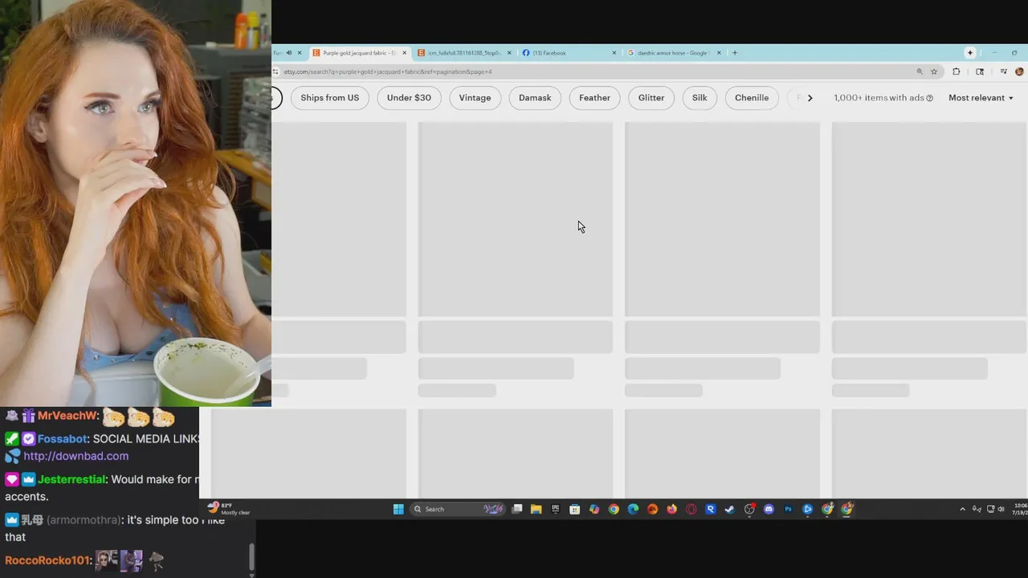This screenshot has width=1028, height=578.
Task: Show more filter chips with right arrow
Action: click(810, 98)
